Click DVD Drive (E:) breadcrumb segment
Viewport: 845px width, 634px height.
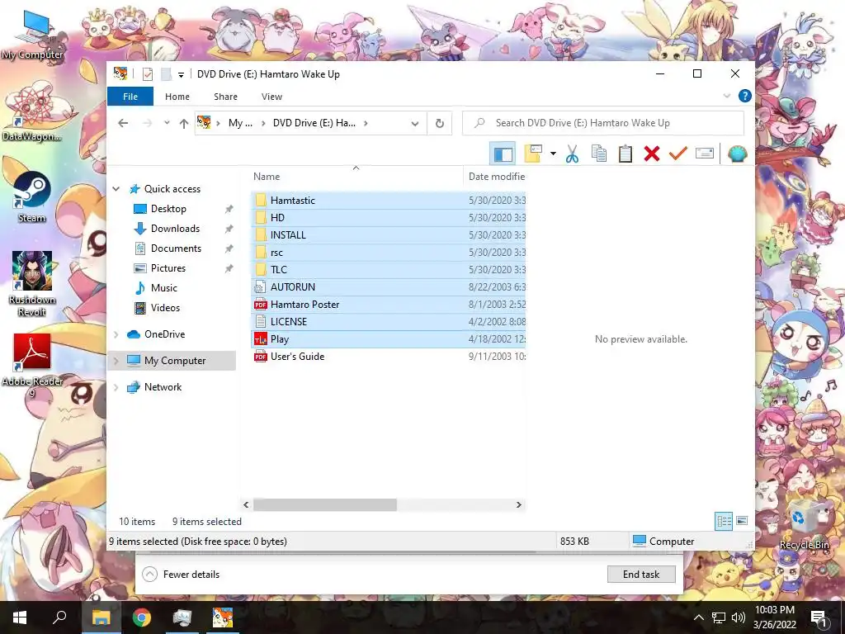tap(314, 123)
